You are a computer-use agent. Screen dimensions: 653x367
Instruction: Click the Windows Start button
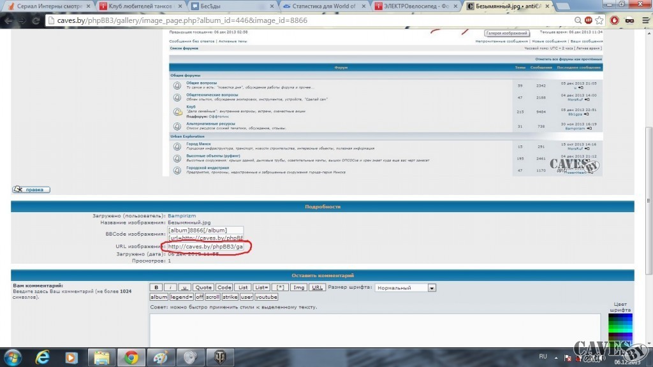point(14,357)
